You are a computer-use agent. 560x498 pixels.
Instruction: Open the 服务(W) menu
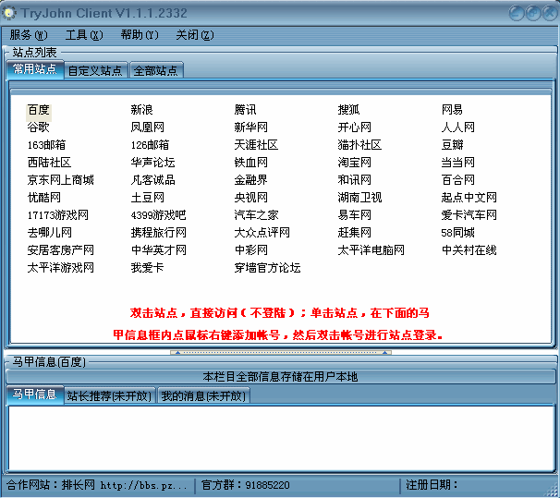(x=29, y=35)
